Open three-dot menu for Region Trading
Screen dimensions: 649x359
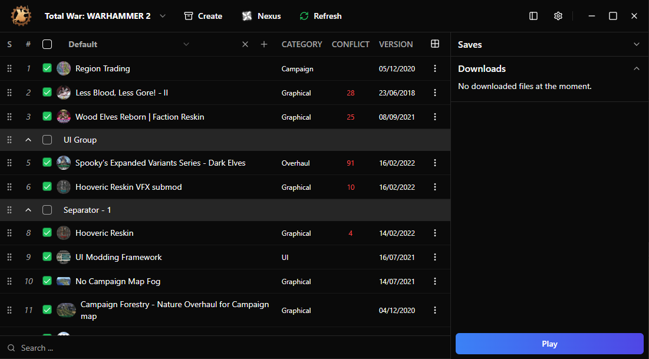(x=434, y=68)
